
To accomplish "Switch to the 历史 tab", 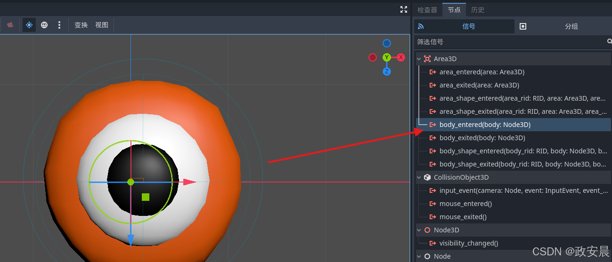I will 478,10.
